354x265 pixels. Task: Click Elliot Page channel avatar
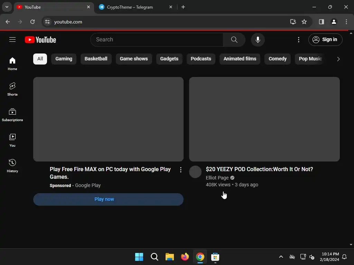click(x=195, y=172)
